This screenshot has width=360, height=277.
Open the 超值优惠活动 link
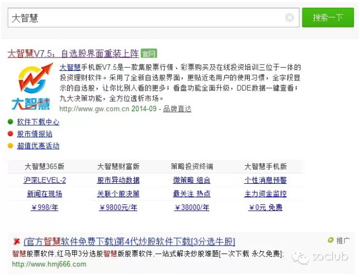click(38, 146)
